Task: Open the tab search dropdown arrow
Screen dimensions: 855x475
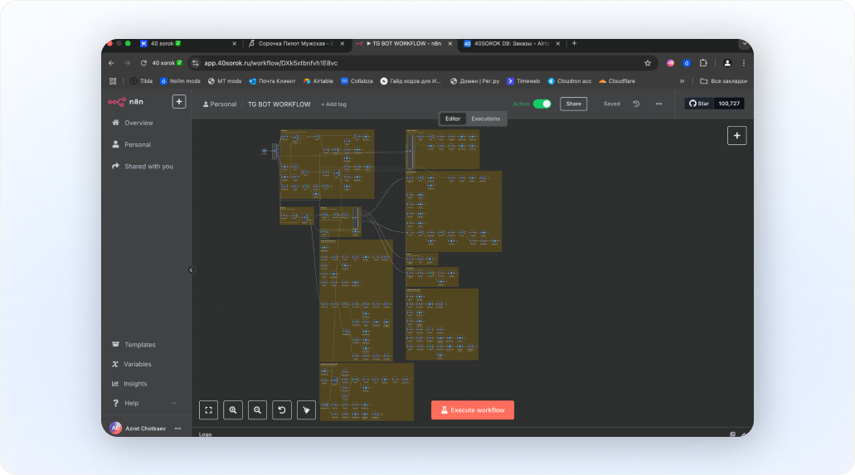Action: point(745,44)
